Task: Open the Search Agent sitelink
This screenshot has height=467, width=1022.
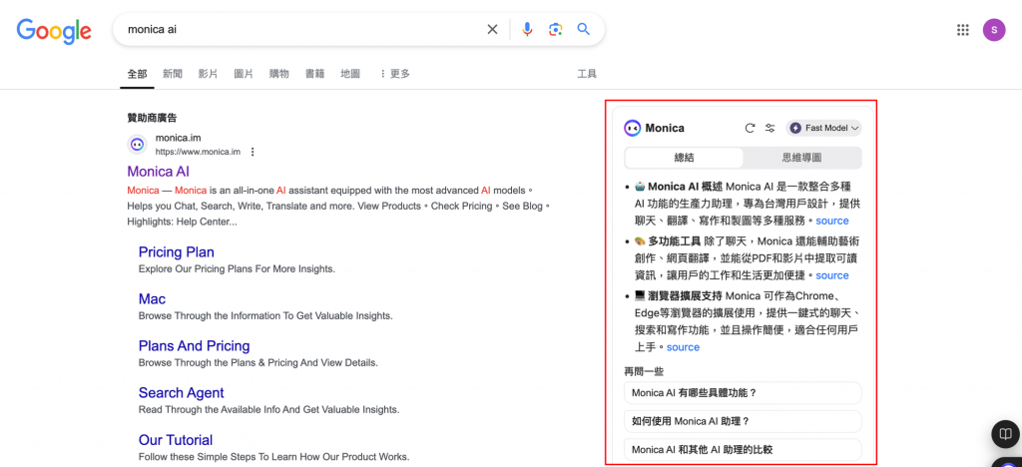Action: (x=182, y=393)
